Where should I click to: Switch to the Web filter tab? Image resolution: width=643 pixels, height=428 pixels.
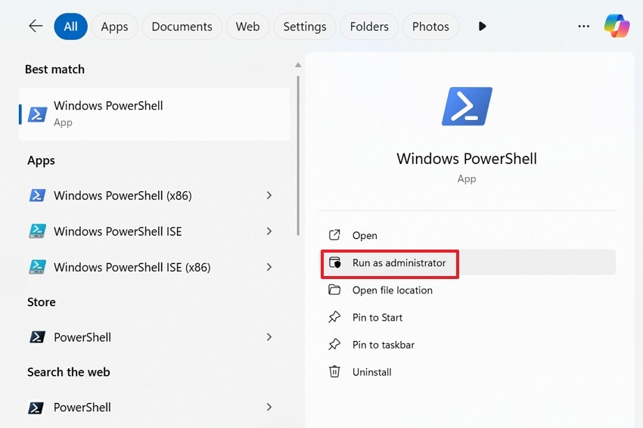click(247, 26)
